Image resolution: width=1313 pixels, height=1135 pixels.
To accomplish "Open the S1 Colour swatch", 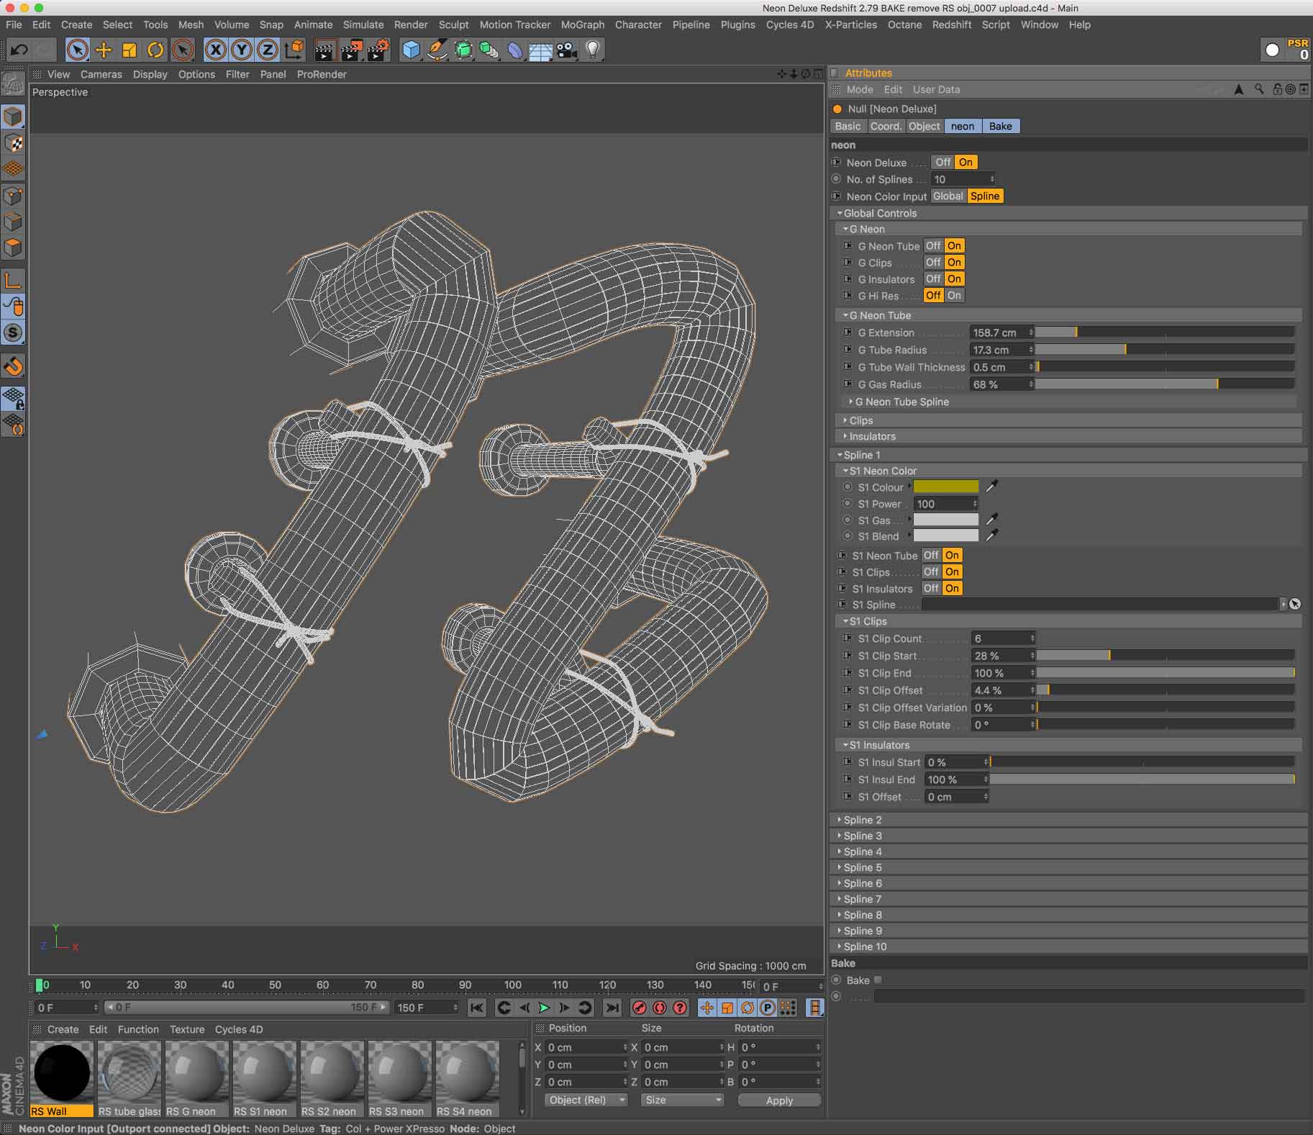I will click(945, 487).
